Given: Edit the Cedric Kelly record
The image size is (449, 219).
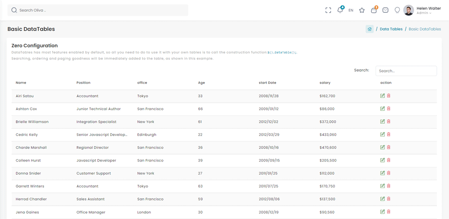Looking at the screenshot, I should click(x=383, y=135).
